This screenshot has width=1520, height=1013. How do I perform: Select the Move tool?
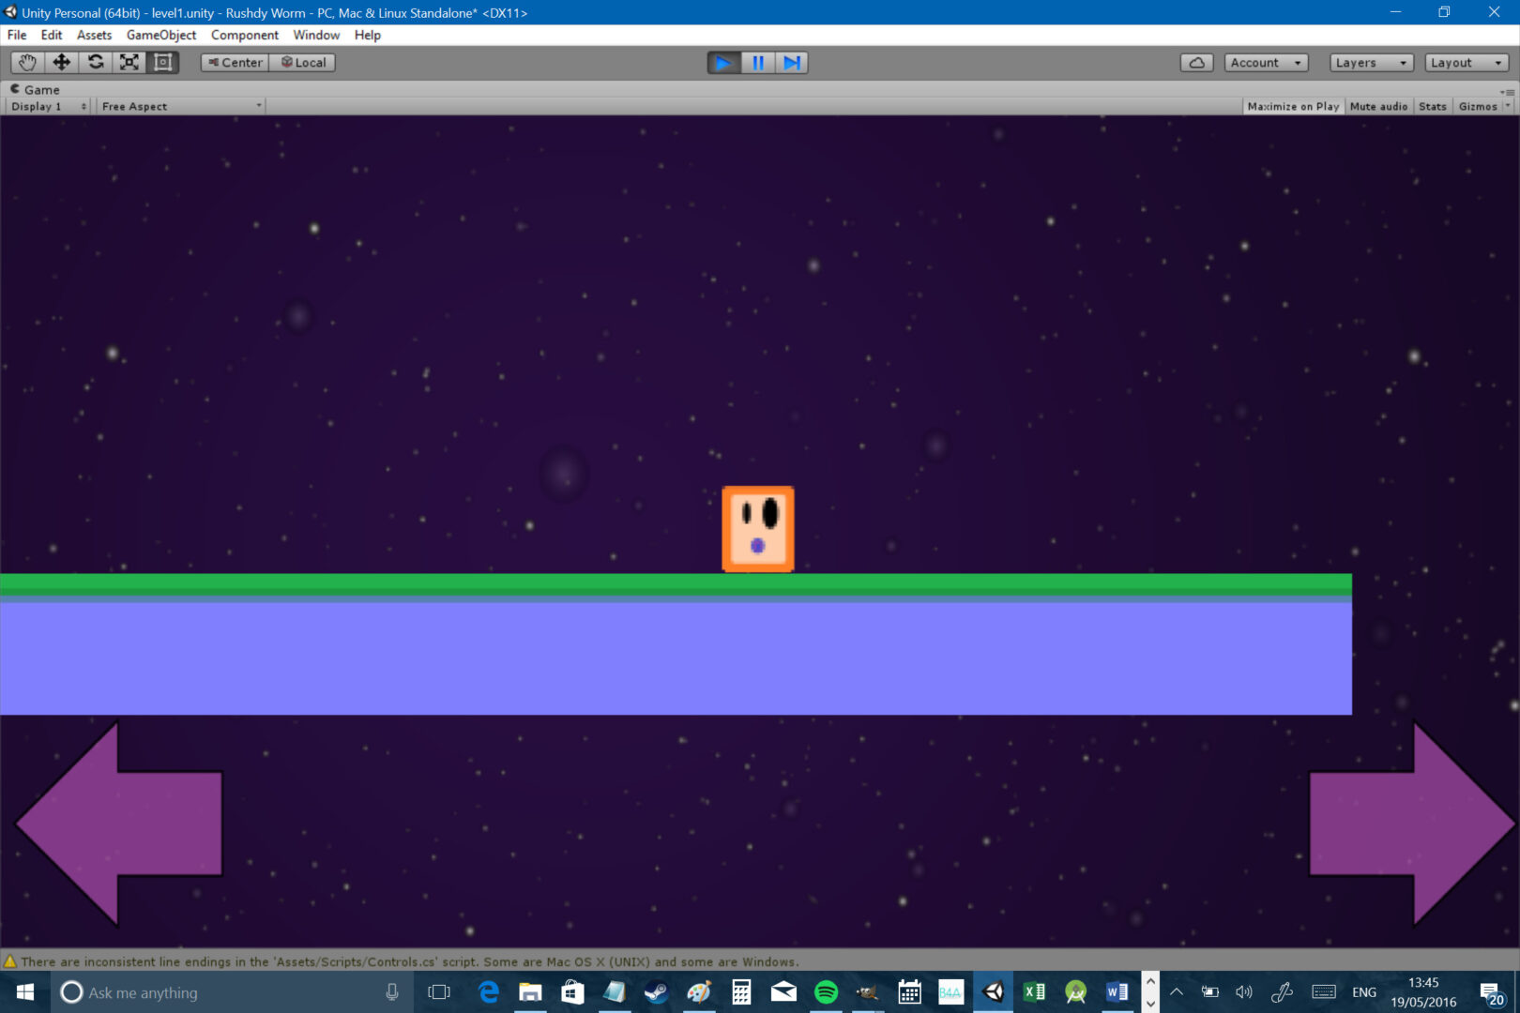coord(61,62)
